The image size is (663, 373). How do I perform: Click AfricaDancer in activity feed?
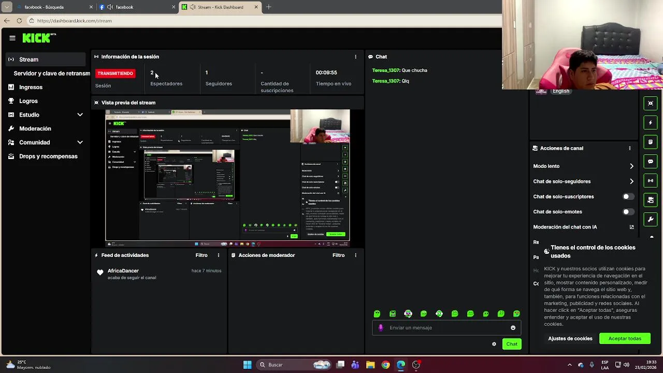click(x=123, y=271)
